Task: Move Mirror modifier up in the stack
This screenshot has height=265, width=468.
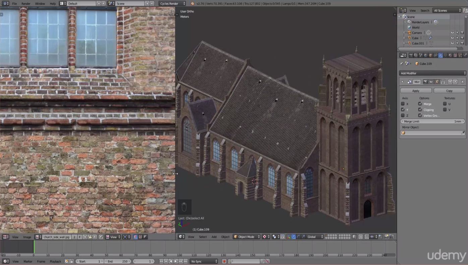Action: click(450, 82)
